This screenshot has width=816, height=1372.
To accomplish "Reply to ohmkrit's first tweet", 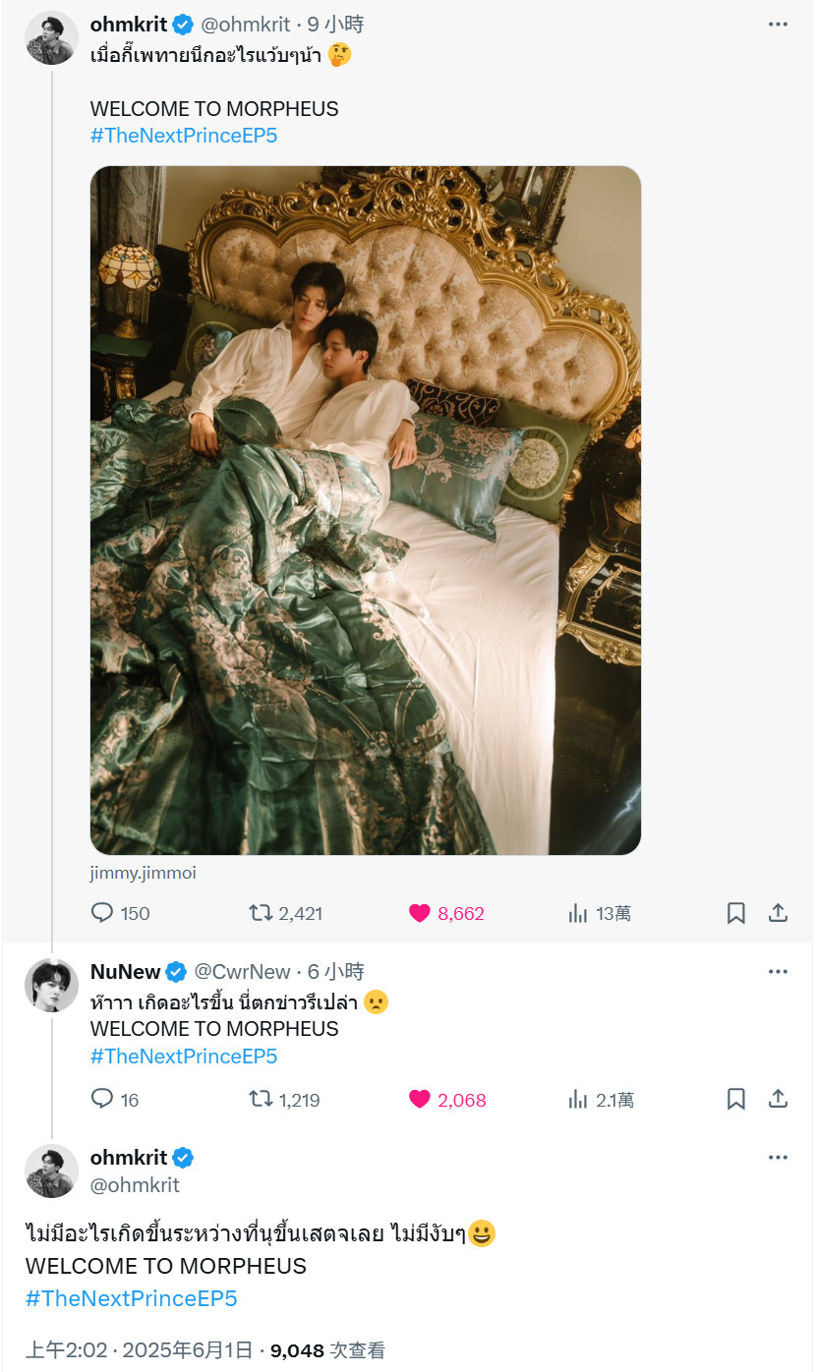I will coord(102,913).
